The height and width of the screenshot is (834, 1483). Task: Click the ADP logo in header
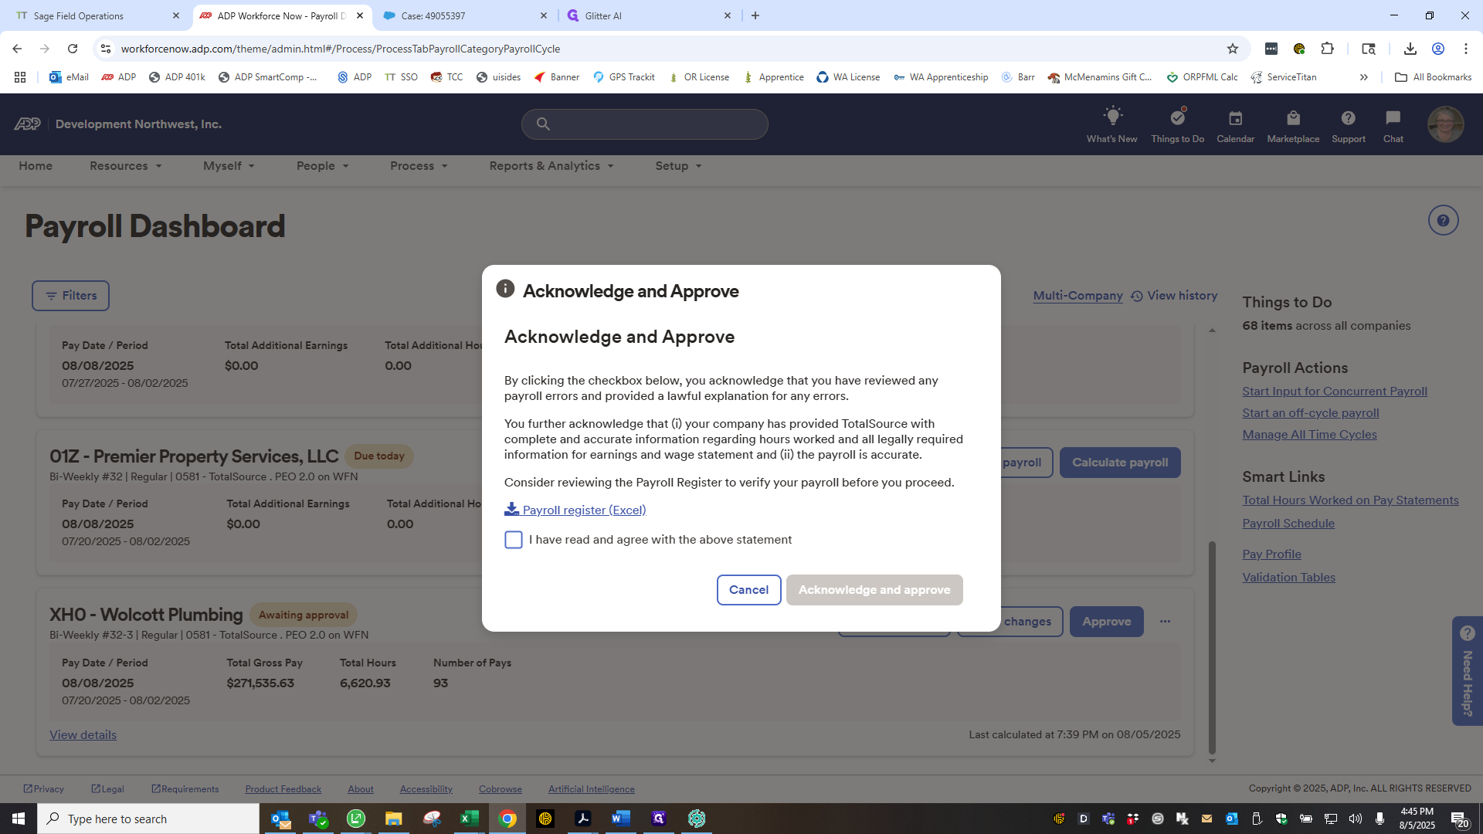click(x=27, y=124)
